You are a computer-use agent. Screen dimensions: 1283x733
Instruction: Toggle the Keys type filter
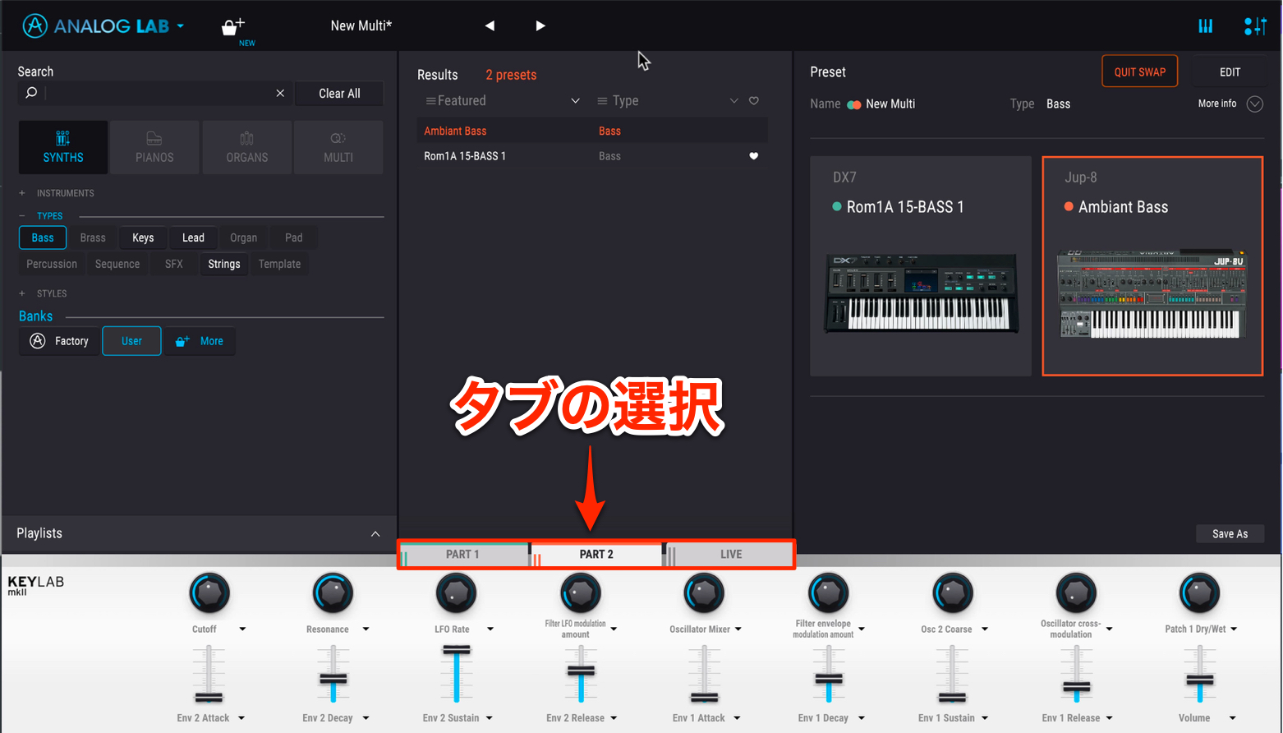[143, 237]
